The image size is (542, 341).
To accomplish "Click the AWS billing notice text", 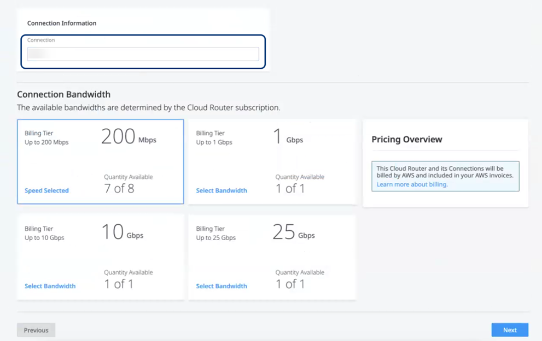I will (445, 172).
